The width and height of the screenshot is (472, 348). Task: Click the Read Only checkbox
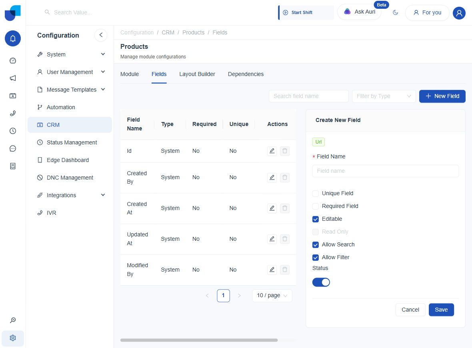[x=316, y=232]
